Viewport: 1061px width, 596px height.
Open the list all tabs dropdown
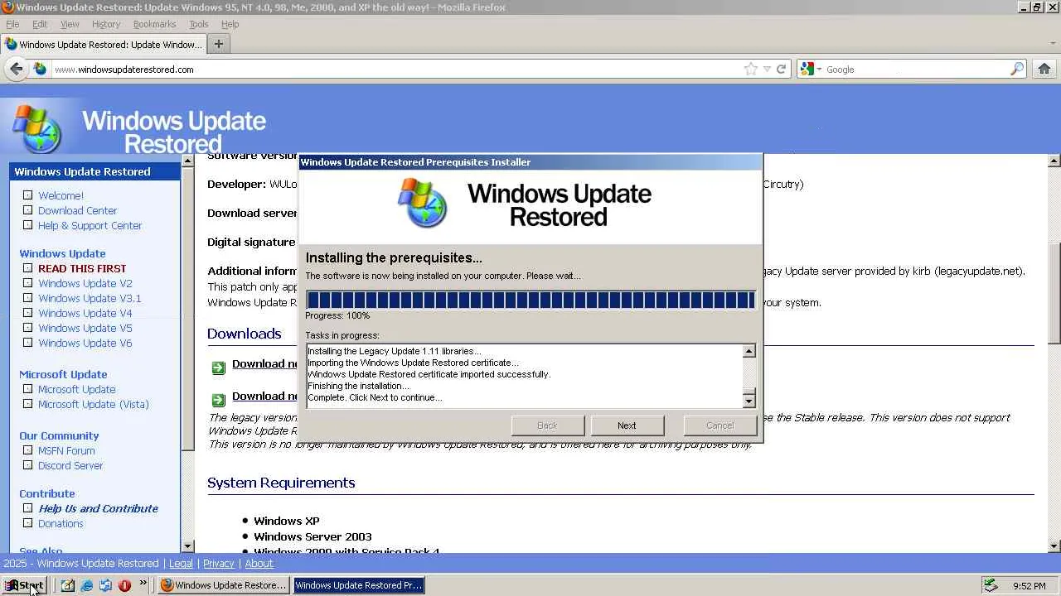coord(1053,44)
